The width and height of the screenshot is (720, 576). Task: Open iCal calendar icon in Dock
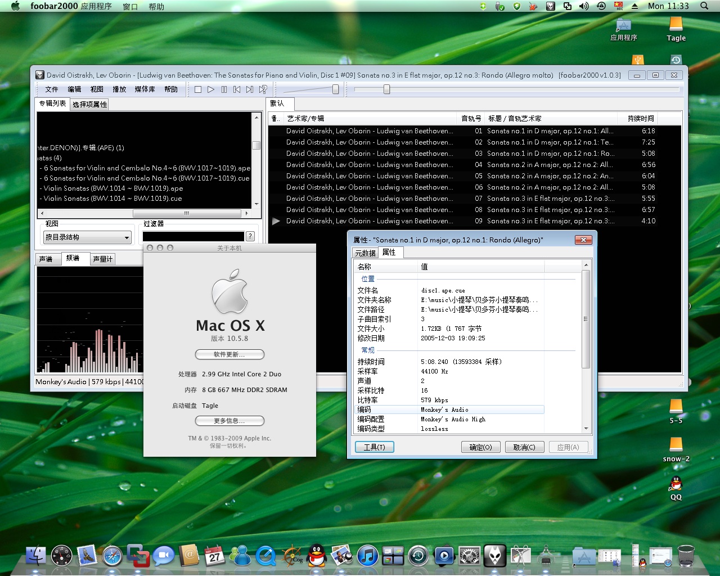tap(214, 556)
